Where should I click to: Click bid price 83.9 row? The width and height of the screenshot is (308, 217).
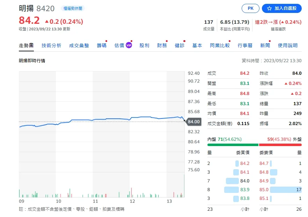click(x=228, y=189)
